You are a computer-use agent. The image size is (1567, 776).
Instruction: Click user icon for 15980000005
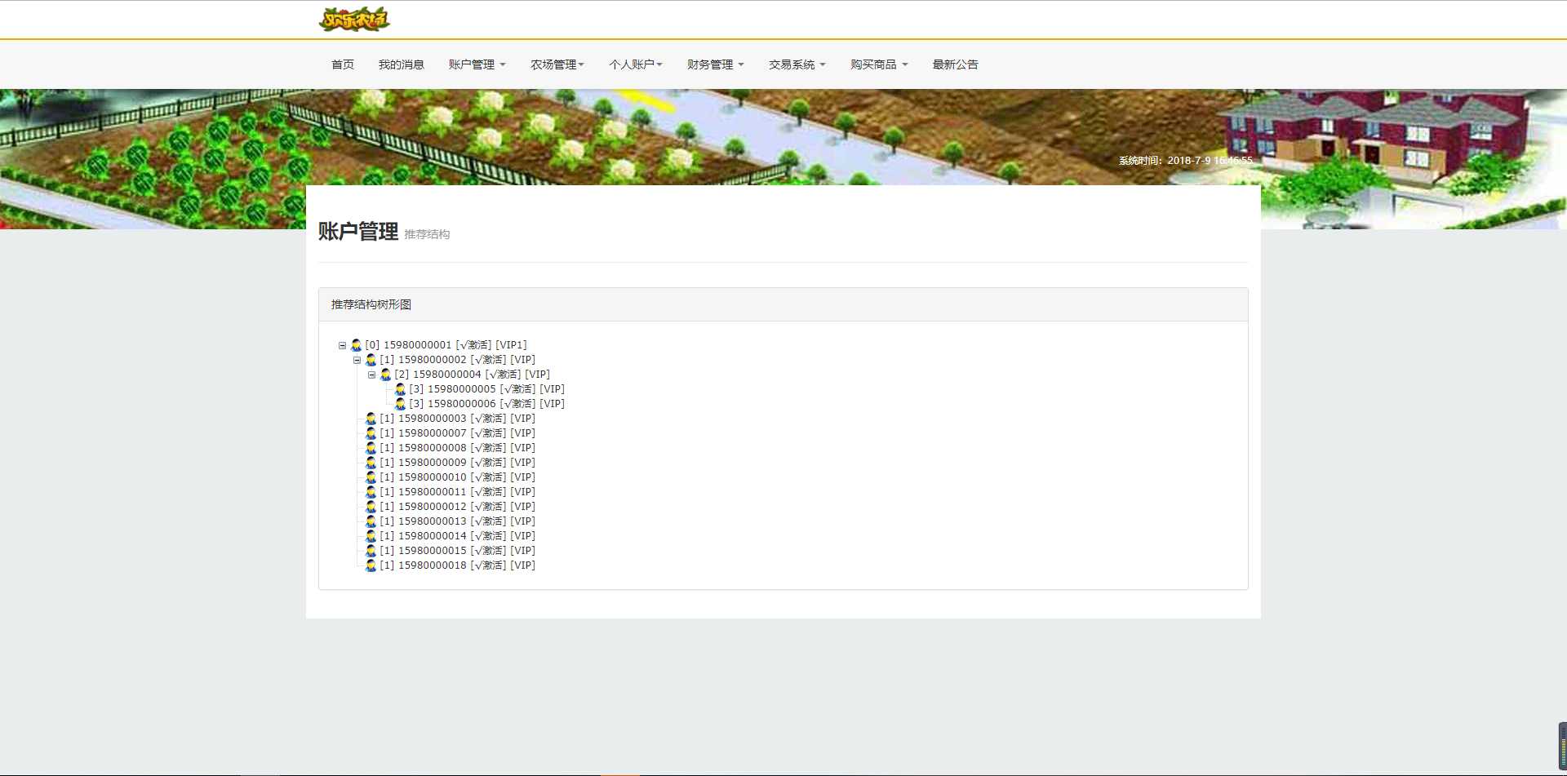(x=400, y=389)
